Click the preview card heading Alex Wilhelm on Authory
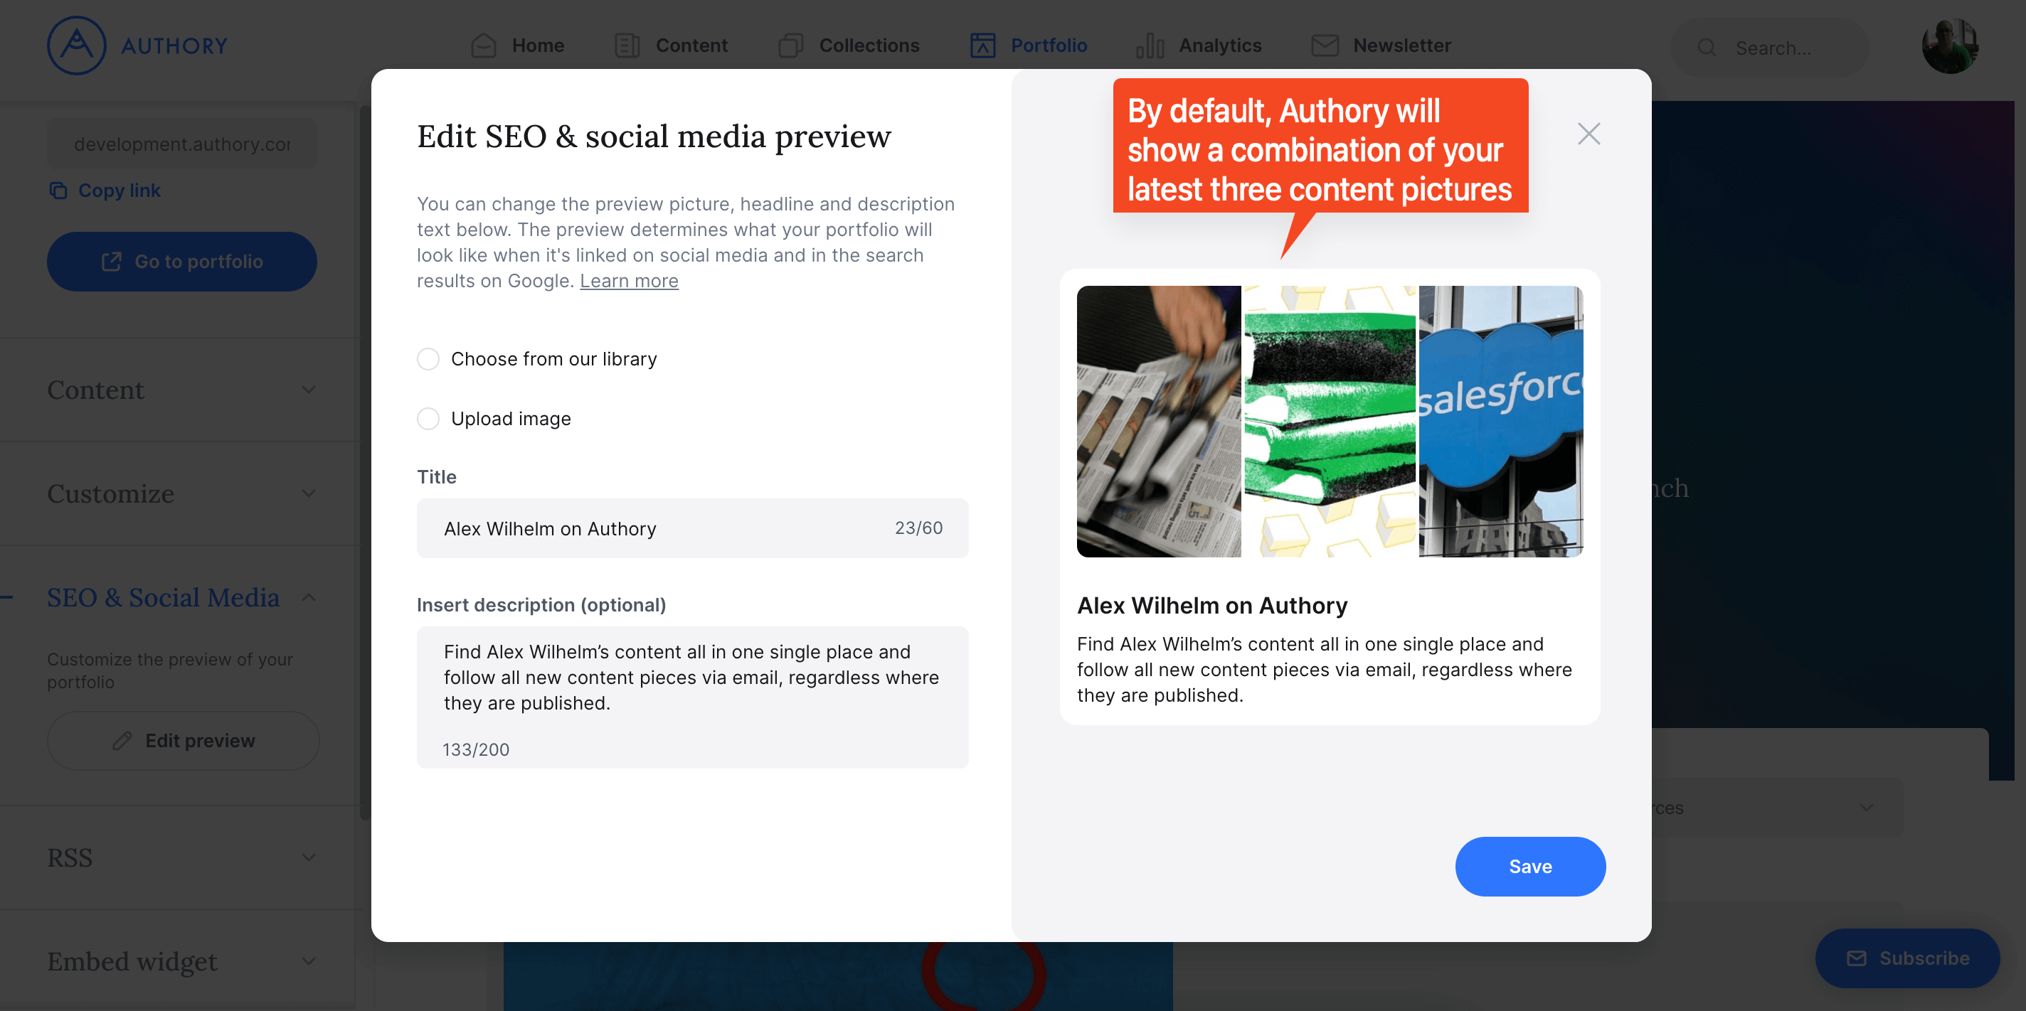The width and height of the screenshot is (2026, 1011). tap(1212, 605)
